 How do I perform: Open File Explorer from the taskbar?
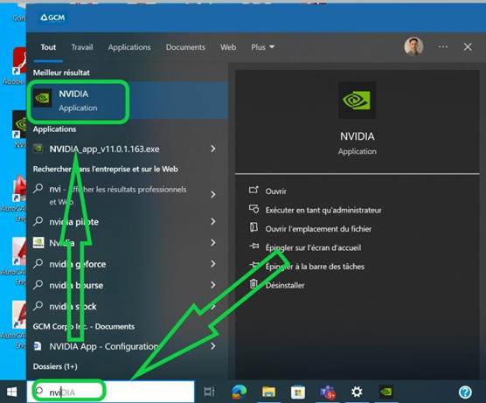(x=268, y=392)
